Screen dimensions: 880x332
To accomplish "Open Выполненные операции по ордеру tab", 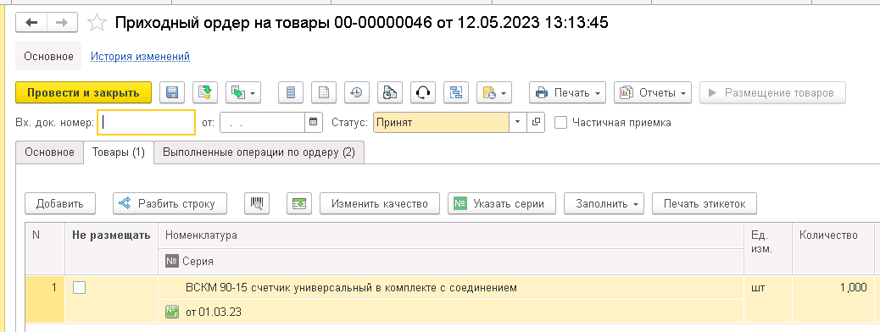I will 259,152.
